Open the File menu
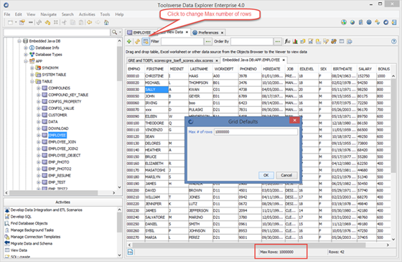Viewport: 402px width, 262px height. [7, 14]
